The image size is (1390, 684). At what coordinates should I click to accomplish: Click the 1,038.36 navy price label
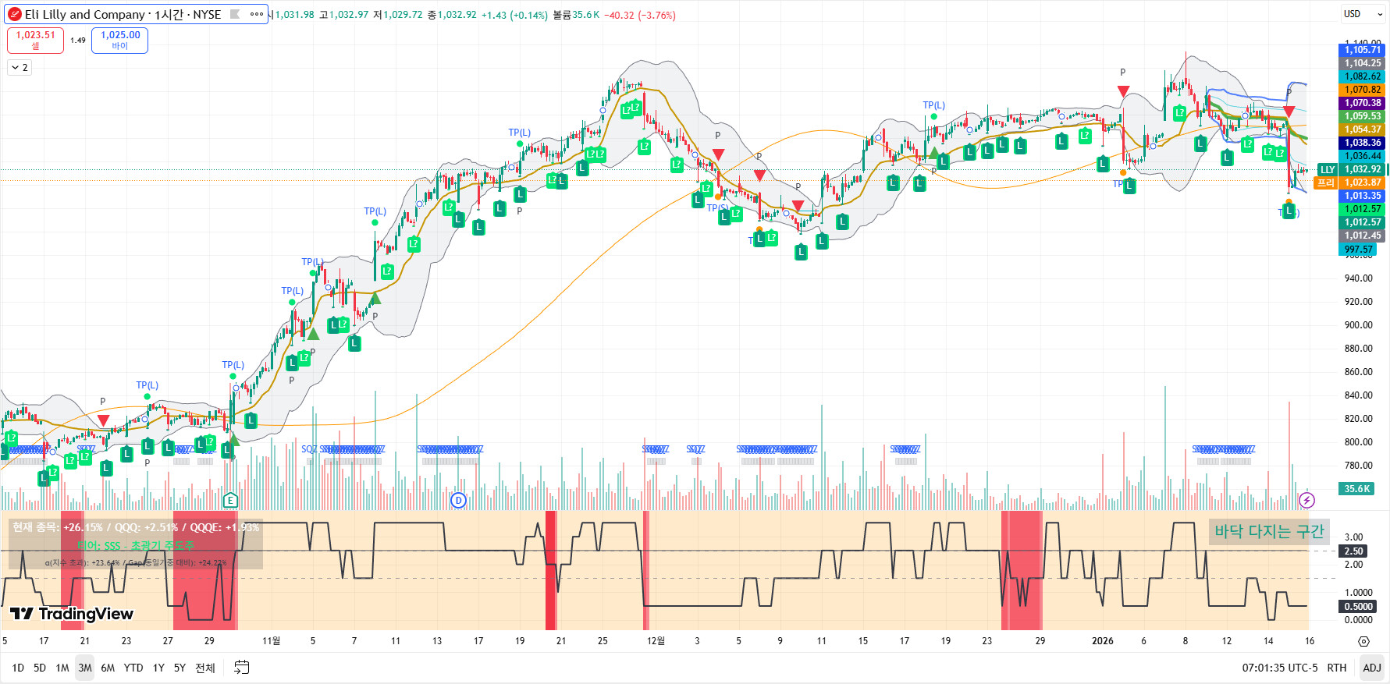tap(1363, 143)
